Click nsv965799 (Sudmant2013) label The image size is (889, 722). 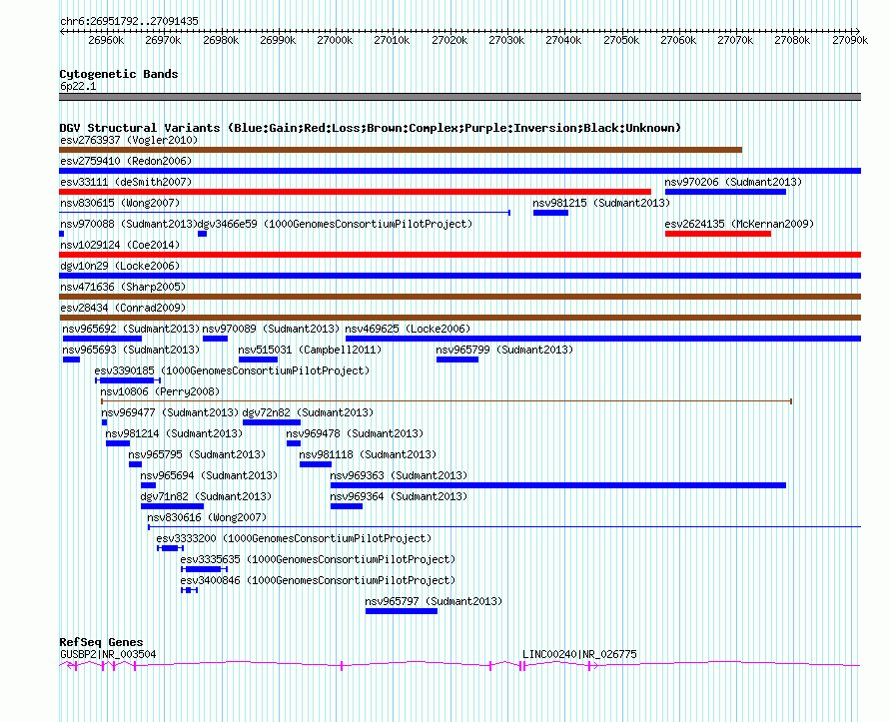504,350
